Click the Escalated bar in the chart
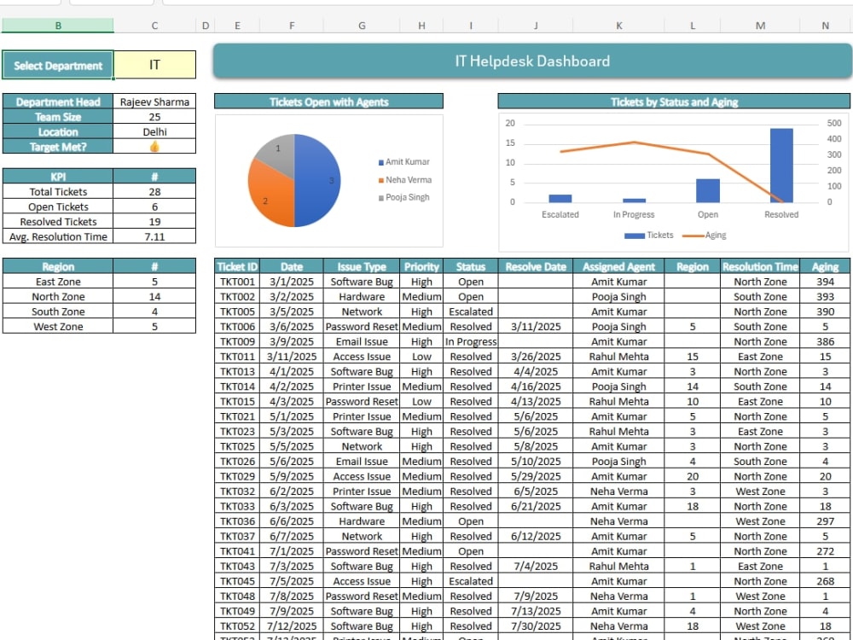 pos(560,199)
